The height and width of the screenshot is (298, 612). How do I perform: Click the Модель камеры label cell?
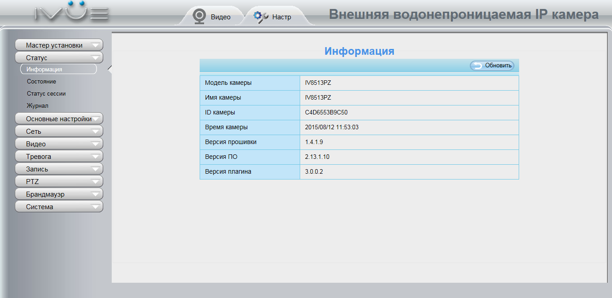[x=250, y=83]
